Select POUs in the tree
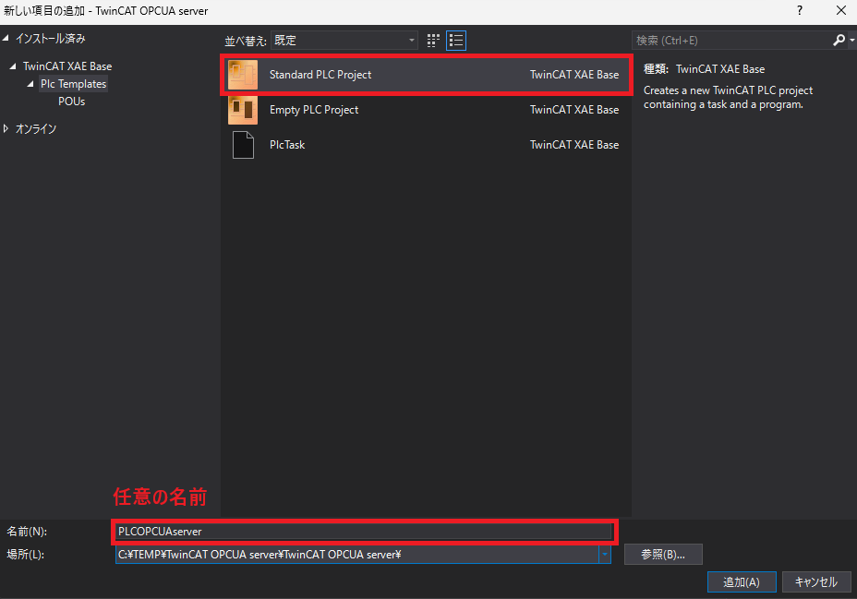This screenshot has height=599, width=857. pyautogui.click(x=72, y=102)
